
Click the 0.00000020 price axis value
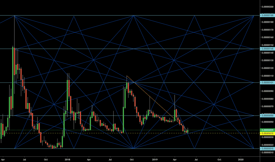(x=267, y=145)
